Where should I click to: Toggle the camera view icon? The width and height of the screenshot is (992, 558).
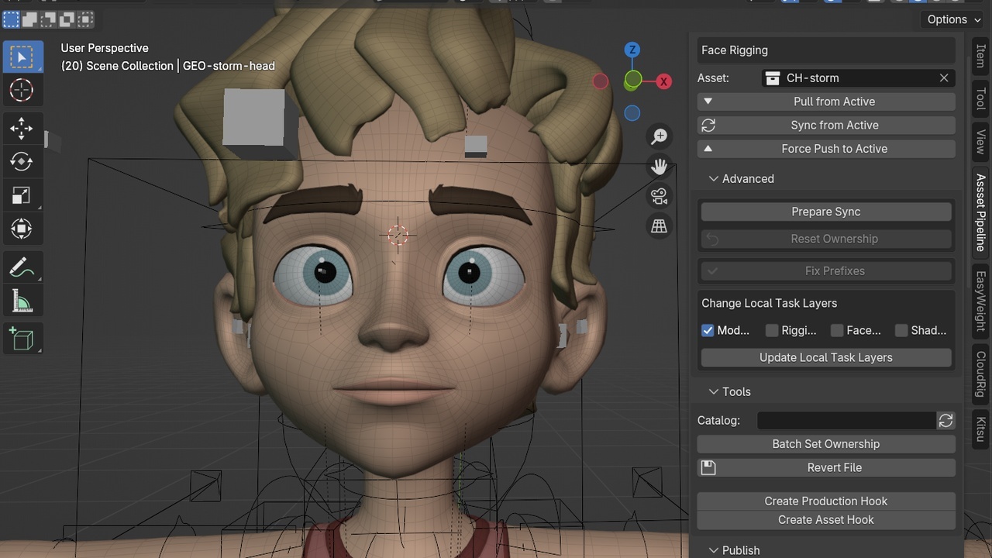(x=660, y=196)
